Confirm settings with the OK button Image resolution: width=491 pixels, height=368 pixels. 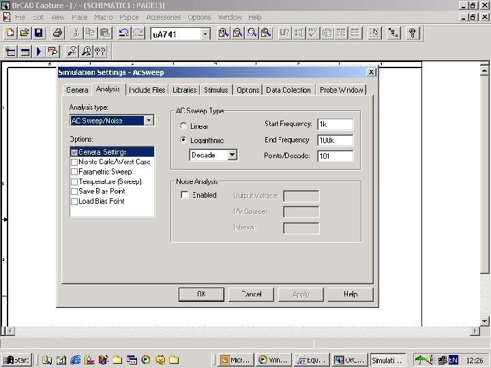coord(201,294)
